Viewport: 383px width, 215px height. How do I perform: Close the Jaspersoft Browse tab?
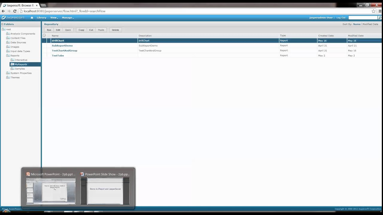pos(37,5)
